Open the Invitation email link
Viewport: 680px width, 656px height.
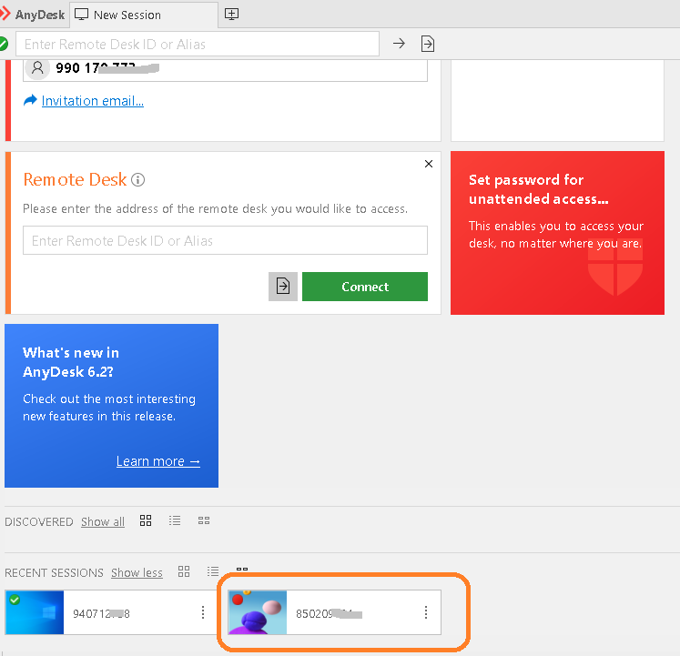(92, 101)
